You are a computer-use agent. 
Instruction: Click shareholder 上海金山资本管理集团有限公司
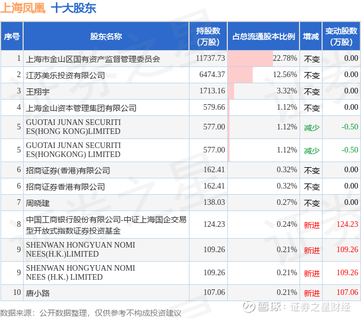click(x=81, y=108)
